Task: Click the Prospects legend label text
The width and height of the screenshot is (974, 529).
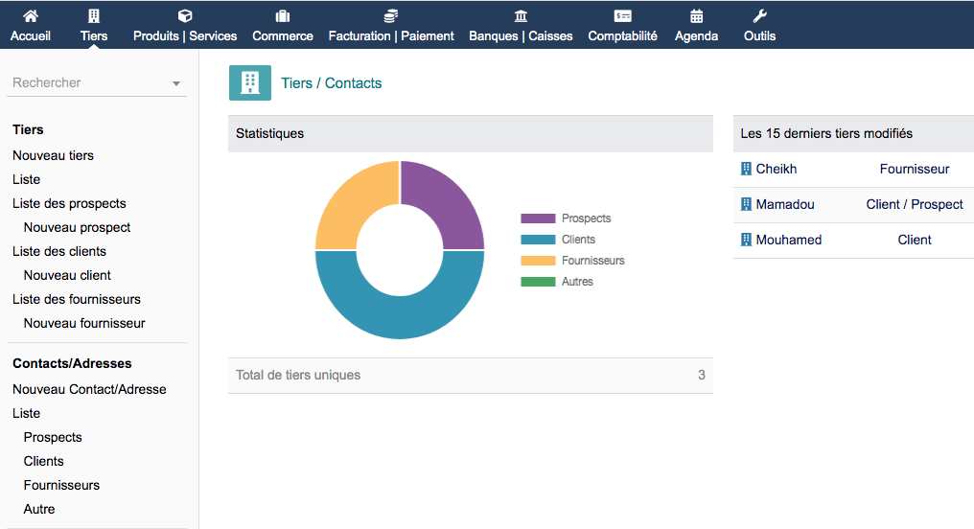Action: point(587,218)
